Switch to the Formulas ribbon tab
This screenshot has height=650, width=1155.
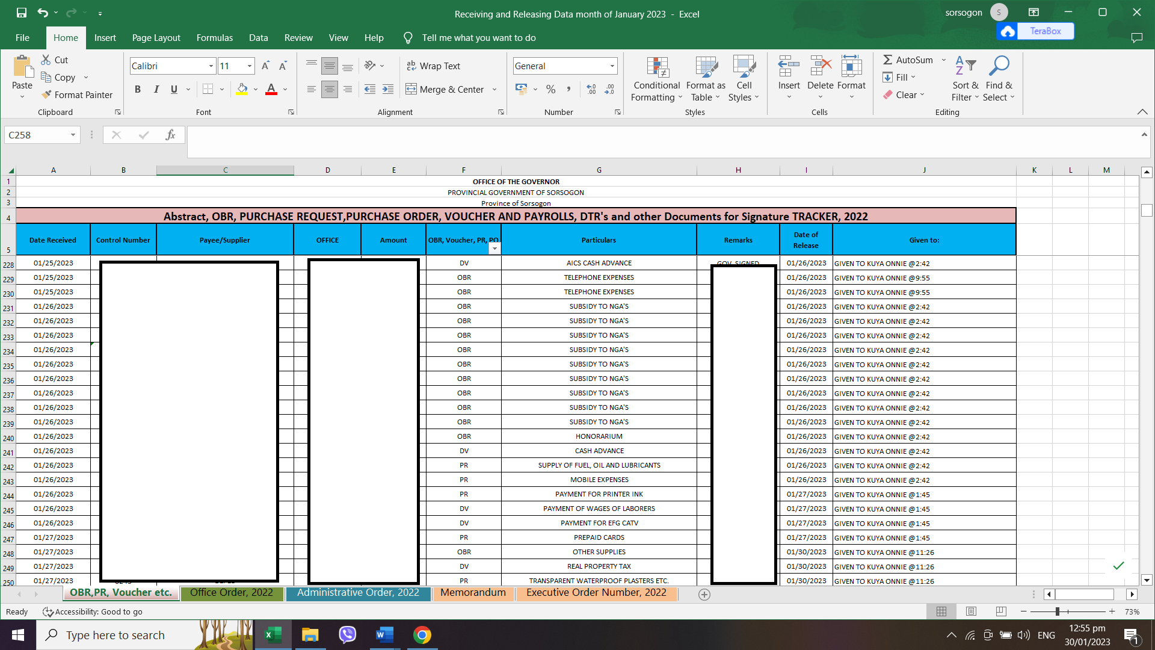click(x=214, y=37)
